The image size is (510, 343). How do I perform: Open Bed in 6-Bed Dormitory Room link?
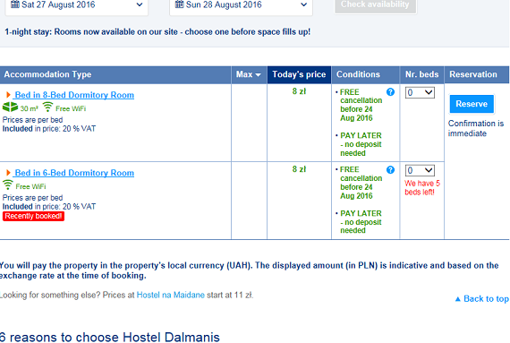pyautogui.click(x=74, y=173)
